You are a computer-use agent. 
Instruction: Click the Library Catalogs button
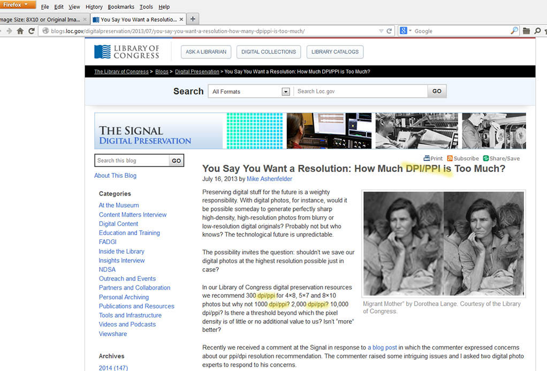[x=335, y=51]
